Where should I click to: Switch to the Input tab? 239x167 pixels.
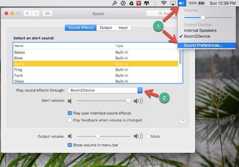[x=123, y=28]
